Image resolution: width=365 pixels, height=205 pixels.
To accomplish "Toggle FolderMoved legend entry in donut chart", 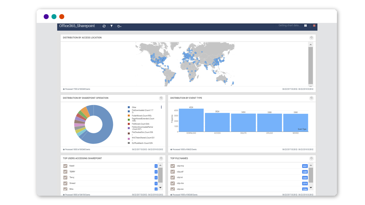I will point(141,116).
